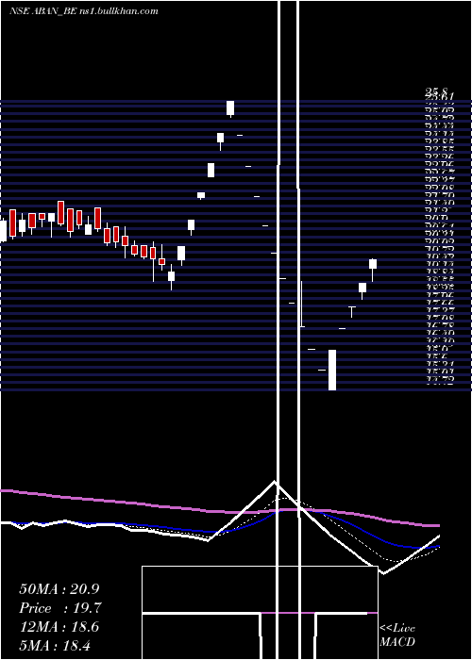Select the Price : 19.7 label
The height and width of the screenshot is (660, 472).
click(x=60, y=608)
